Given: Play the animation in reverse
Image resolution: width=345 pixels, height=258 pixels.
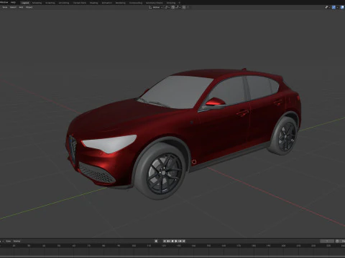Looking at the screenshot, I should pos(172,241).
